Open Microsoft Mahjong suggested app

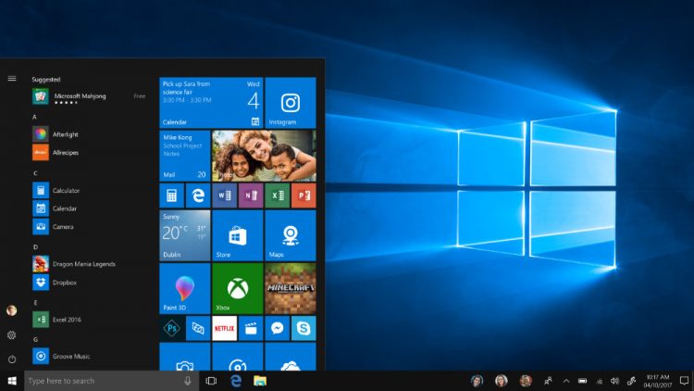(x=89, y=96)
